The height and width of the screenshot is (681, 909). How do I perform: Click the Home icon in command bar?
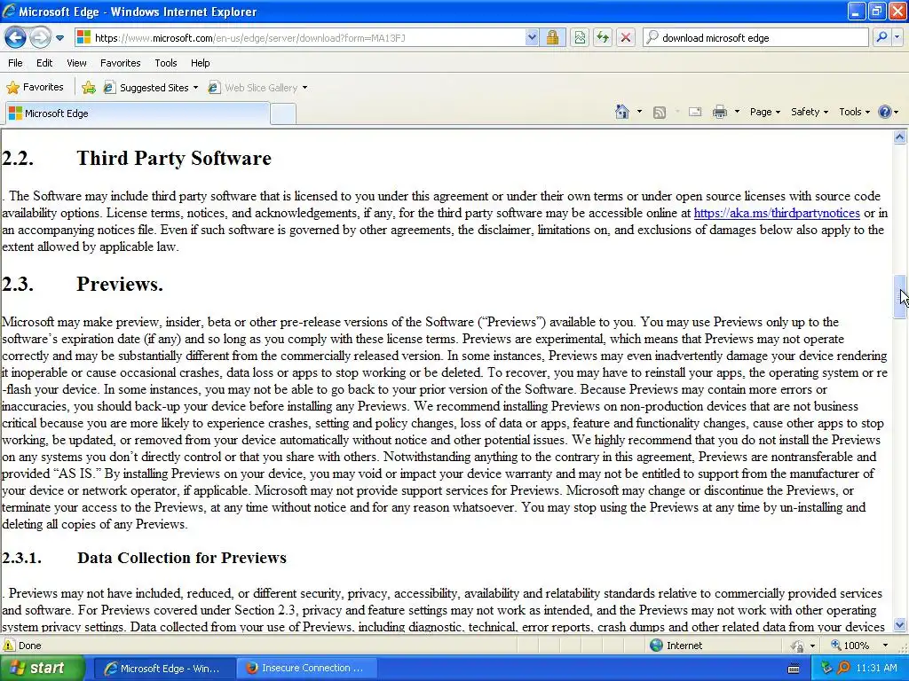point(622,112)
